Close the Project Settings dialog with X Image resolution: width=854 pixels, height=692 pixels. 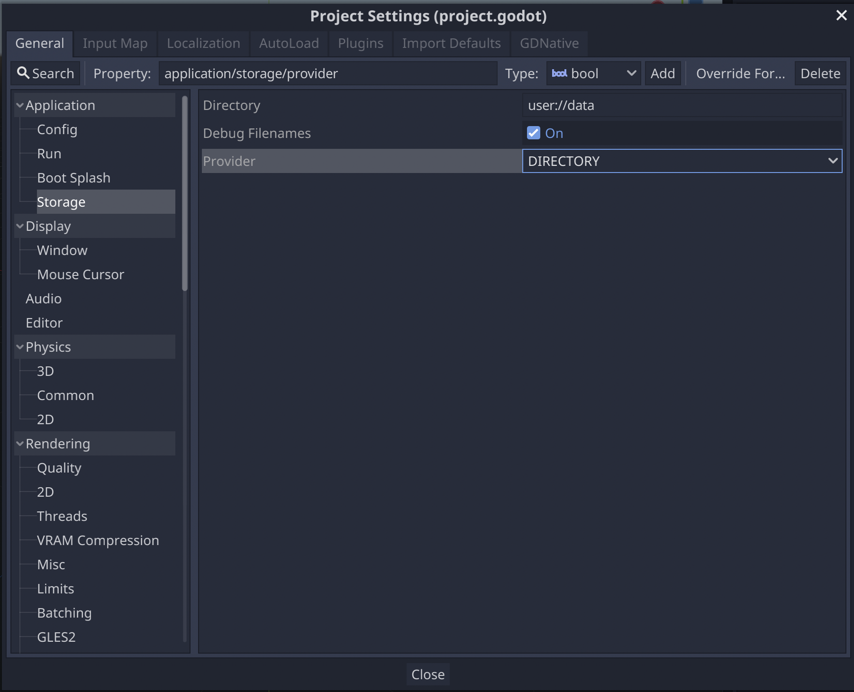841,16
